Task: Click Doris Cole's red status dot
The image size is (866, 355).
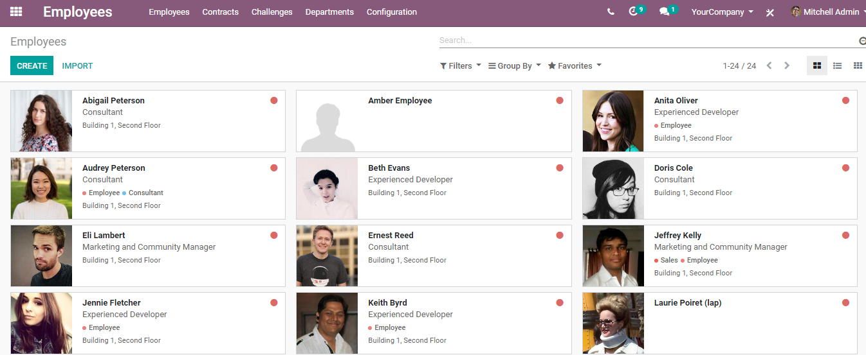Action: coord(845,168)
